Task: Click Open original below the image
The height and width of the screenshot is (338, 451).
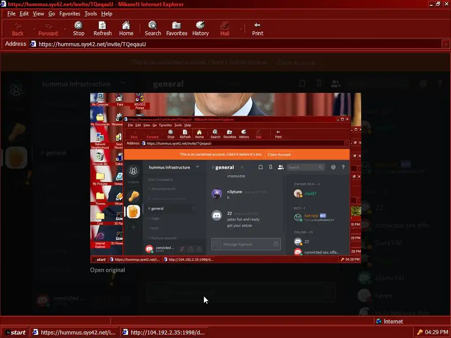Action: pos(107,270)
